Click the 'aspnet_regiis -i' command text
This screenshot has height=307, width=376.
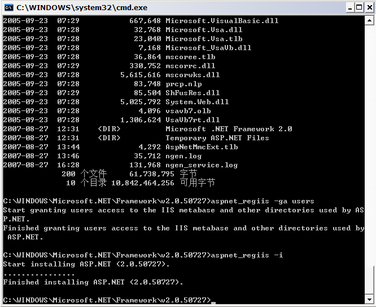pyautogui.click(x=247, y=255)
